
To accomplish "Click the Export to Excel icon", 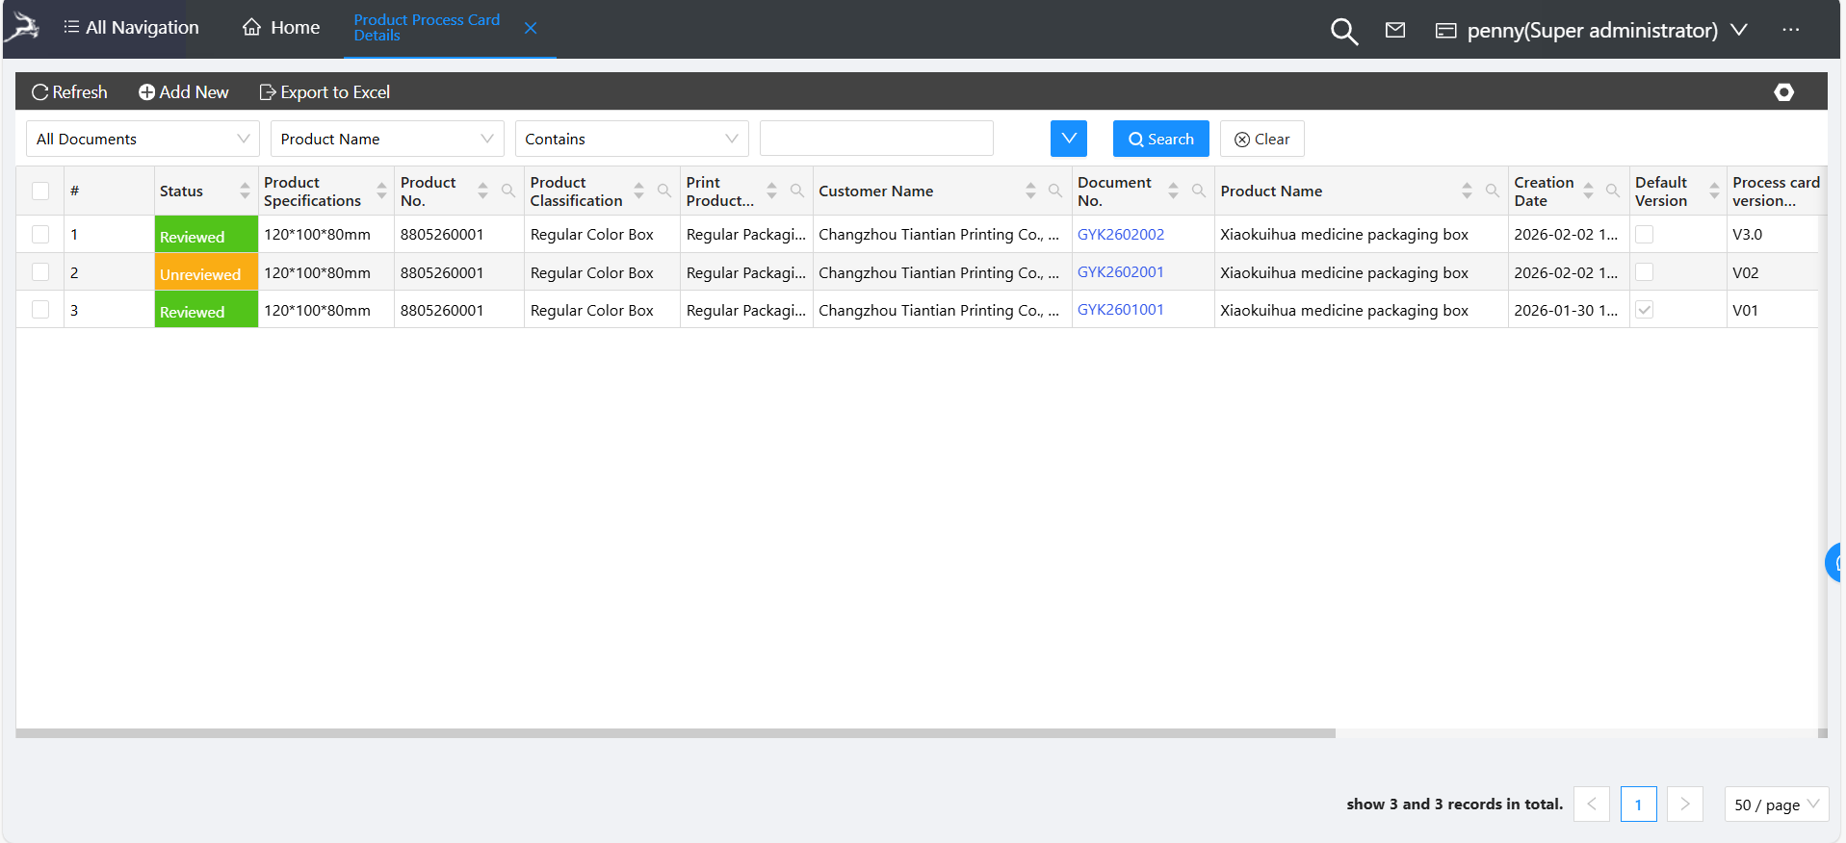I will pyautogui.click(x=268, y=92).
